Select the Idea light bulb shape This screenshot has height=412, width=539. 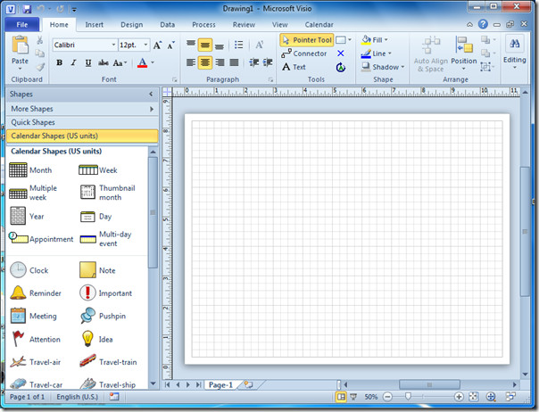point(96,339)
